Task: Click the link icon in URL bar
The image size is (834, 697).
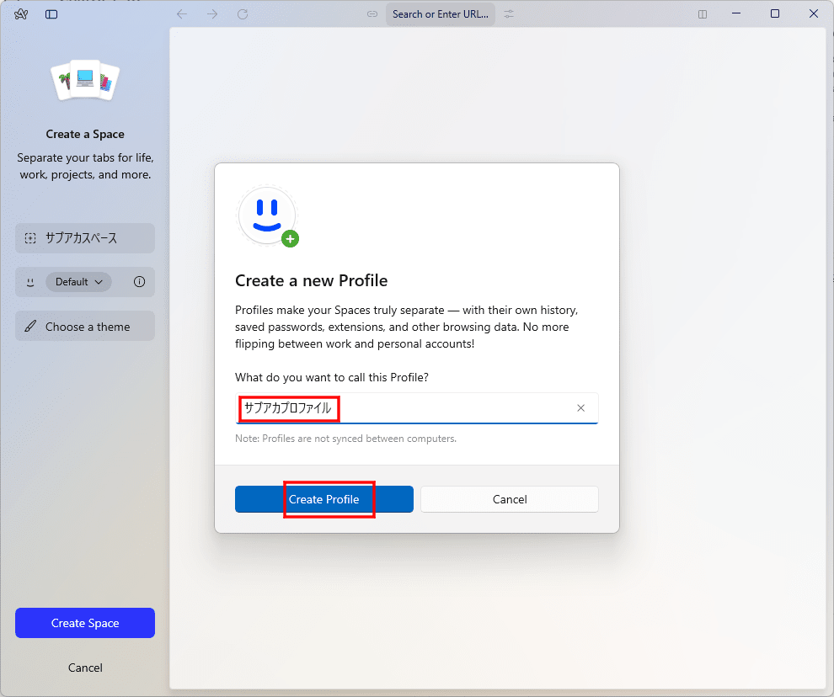Action: (x=372, y=14)
